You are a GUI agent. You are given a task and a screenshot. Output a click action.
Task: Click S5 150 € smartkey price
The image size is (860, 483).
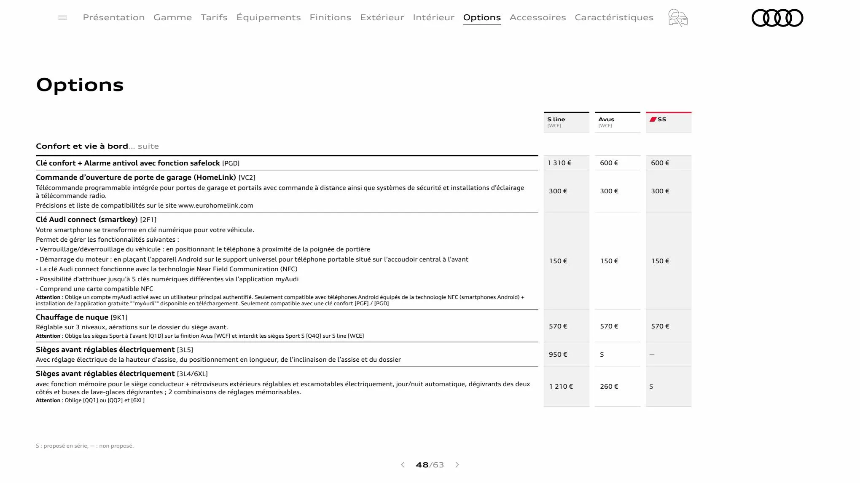[660, 261]
